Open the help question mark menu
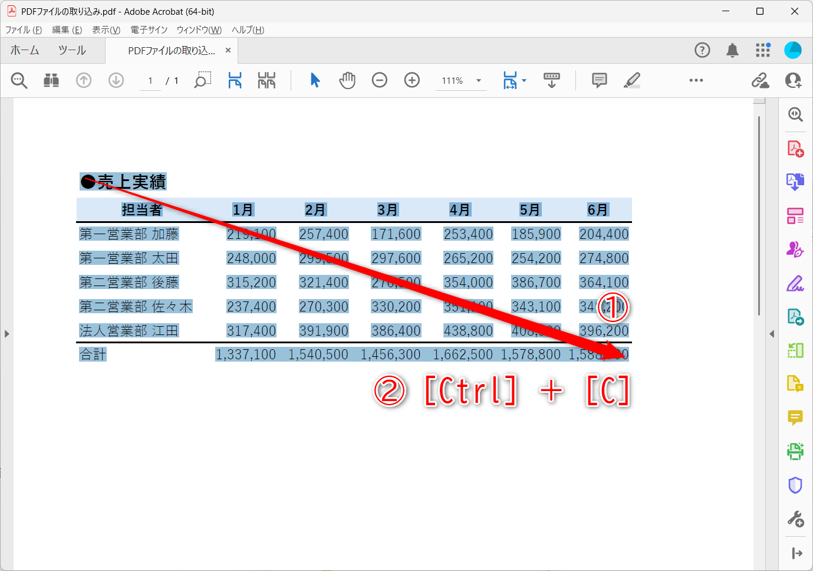Screen dimensions: 813x571 click(702, 50)
